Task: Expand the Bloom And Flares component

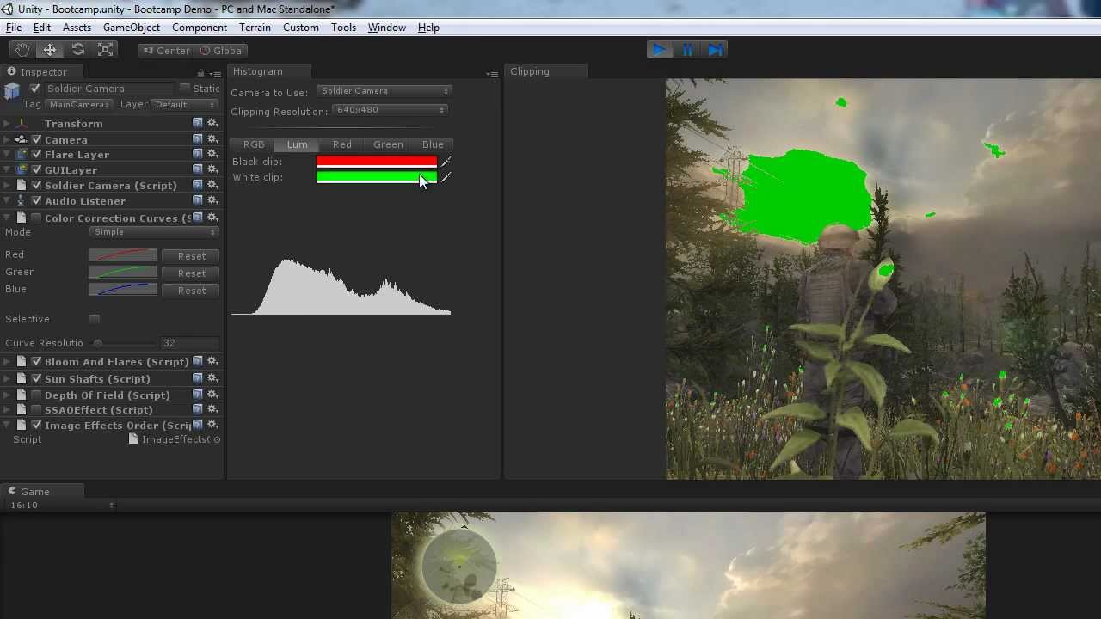Action: pyautogui.click(x=7, y=361)
